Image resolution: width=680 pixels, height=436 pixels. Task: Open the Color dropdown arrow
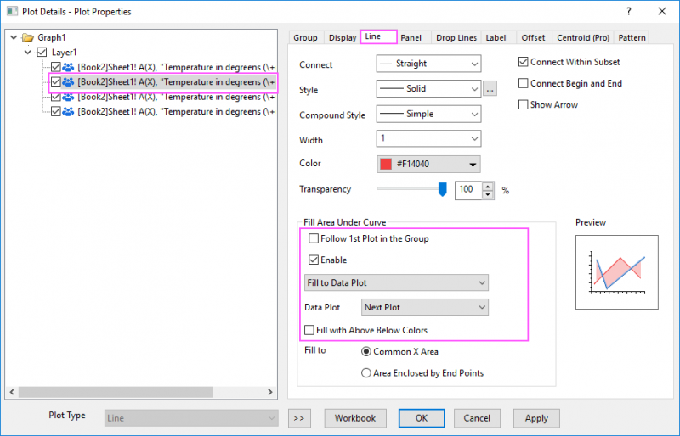[473, 165]
